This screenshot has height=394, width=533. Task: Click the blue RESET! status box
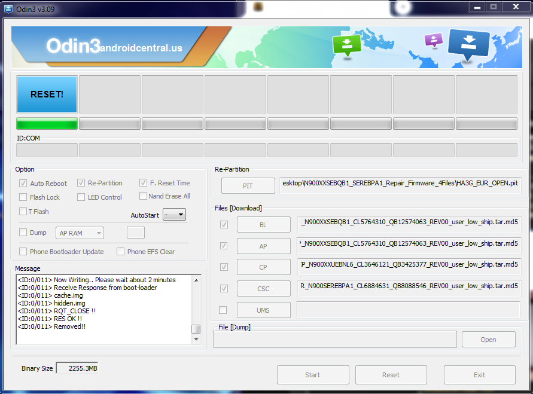coord(47,94)
